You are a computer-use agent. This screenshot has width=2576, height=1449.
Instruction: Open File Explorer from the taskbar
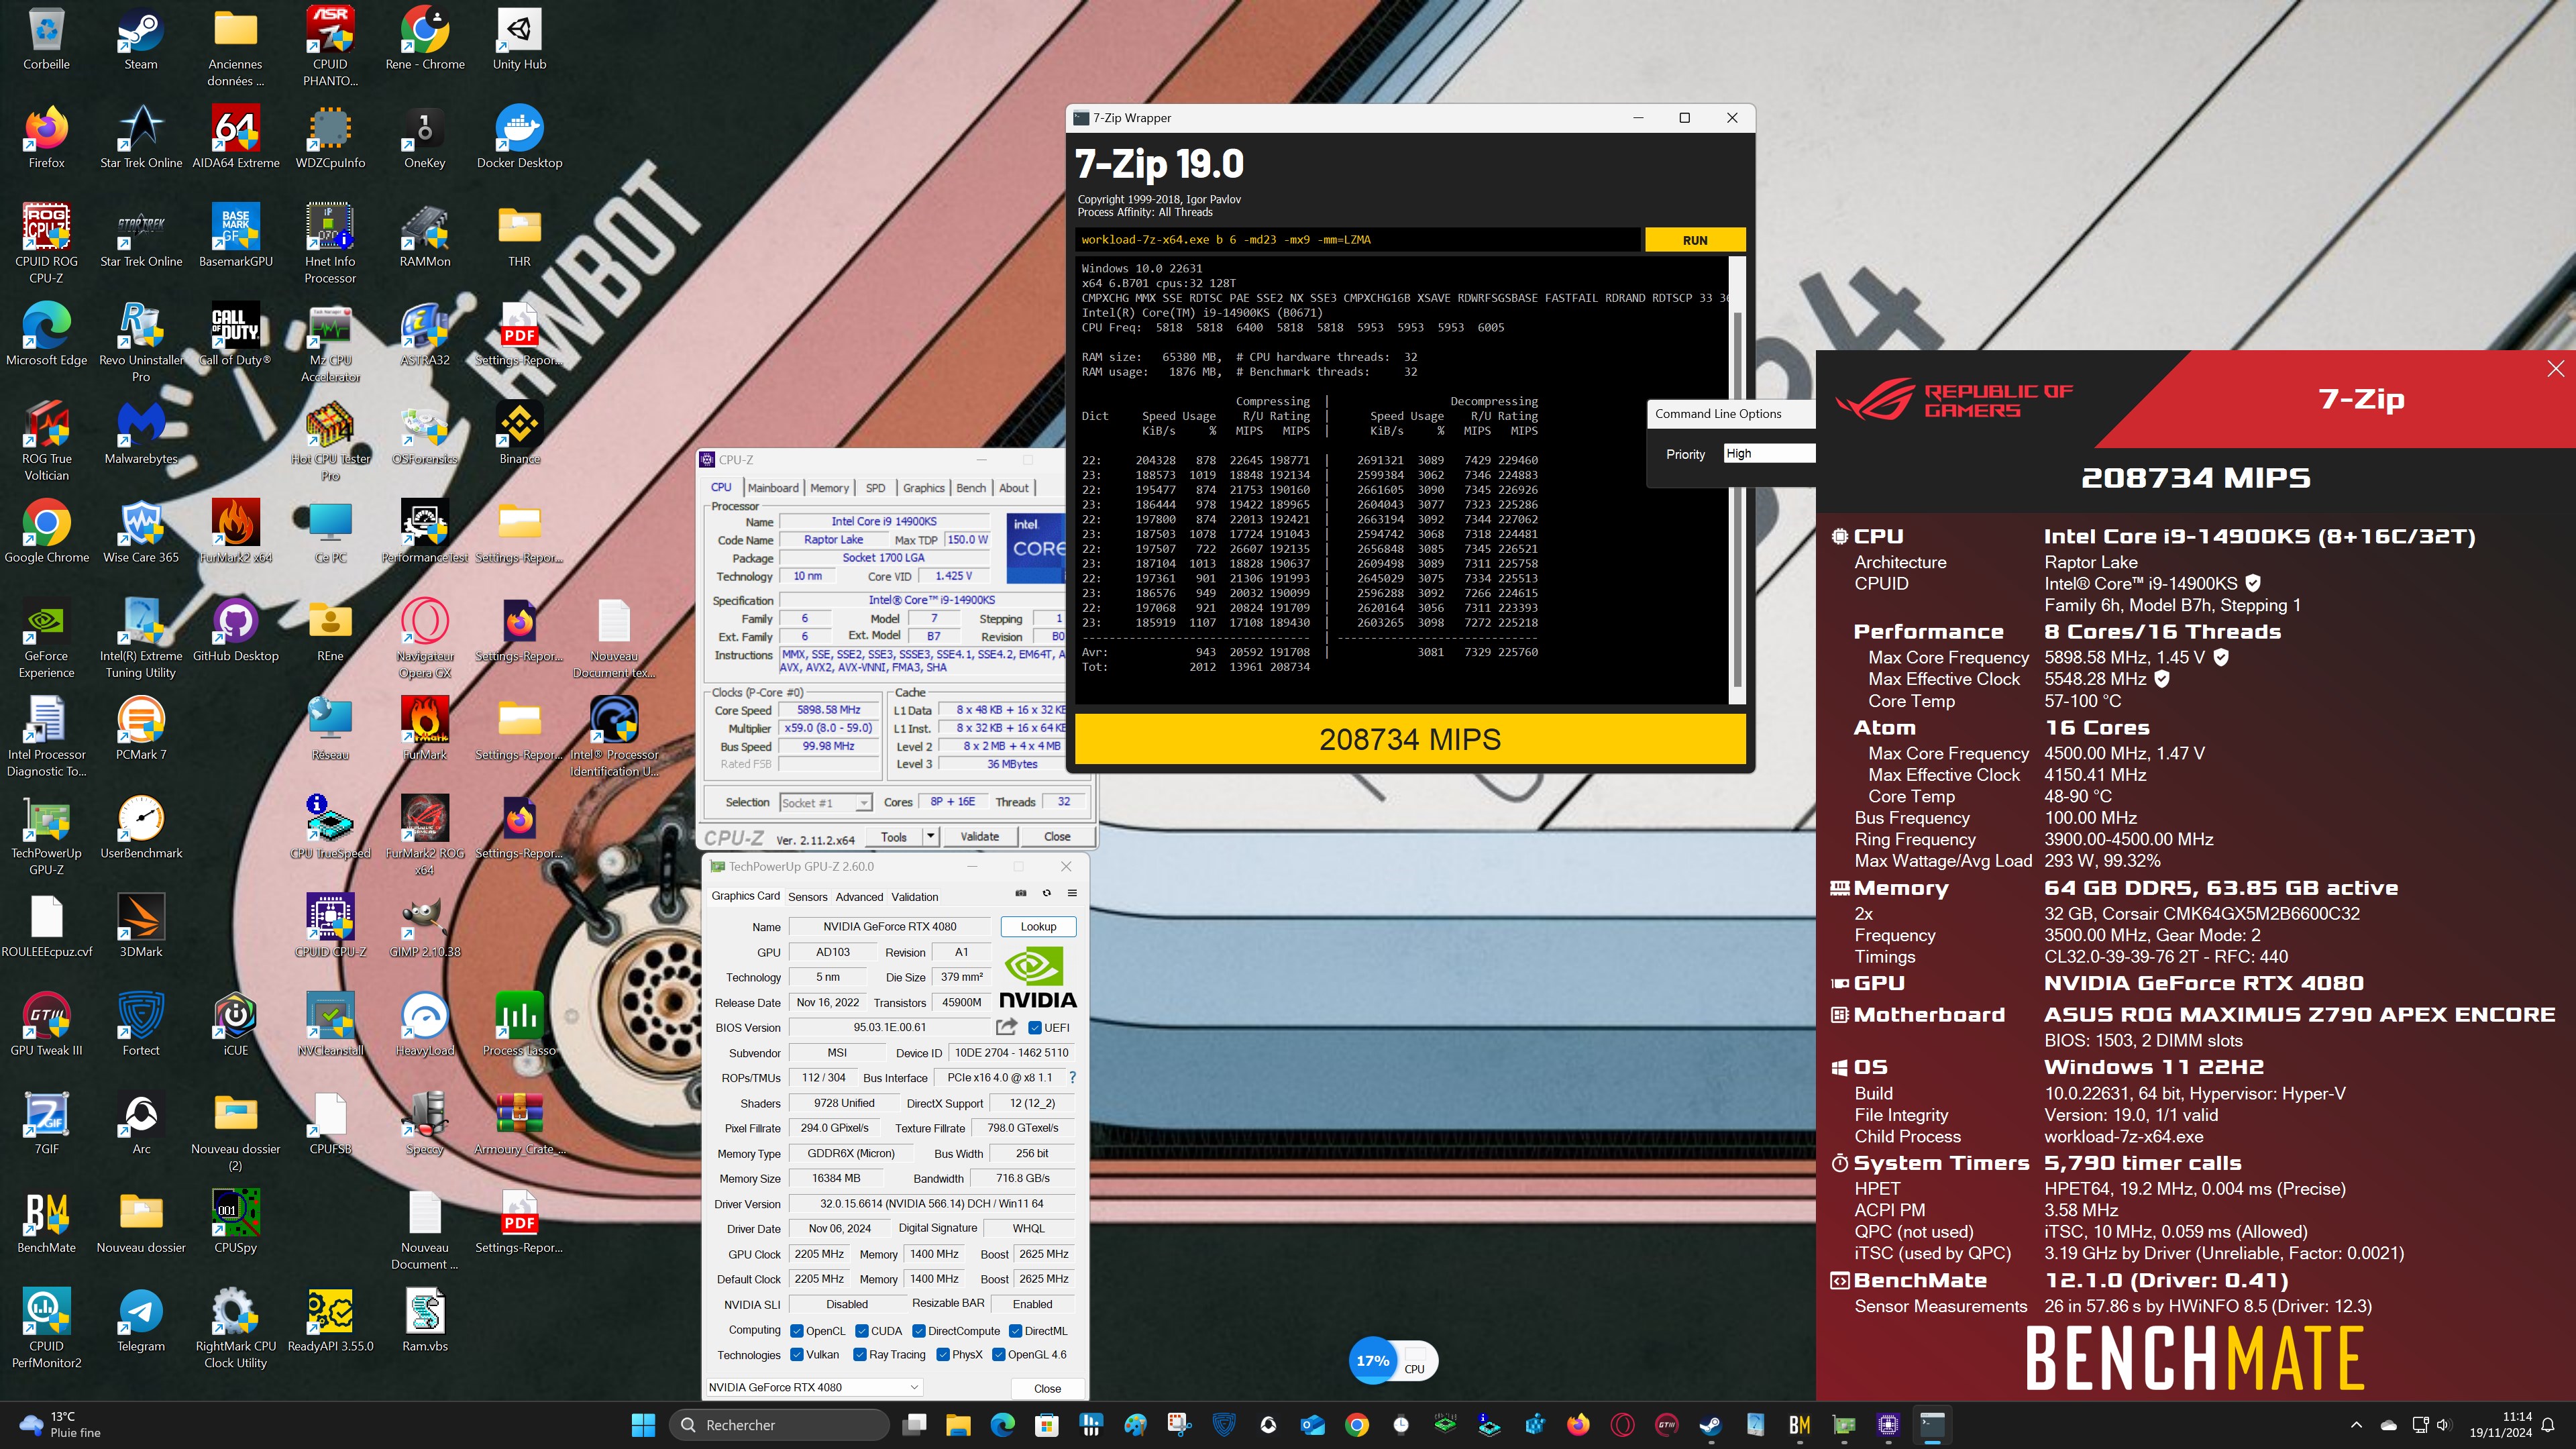[x=958, y=1425]
